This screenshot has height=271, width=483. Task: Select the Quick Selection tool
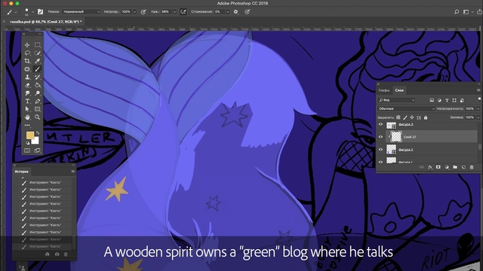[37, 53]
